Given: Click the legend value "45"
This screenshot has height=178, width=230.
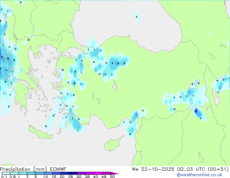Looking at the screenshot, I should click(104, 177).
